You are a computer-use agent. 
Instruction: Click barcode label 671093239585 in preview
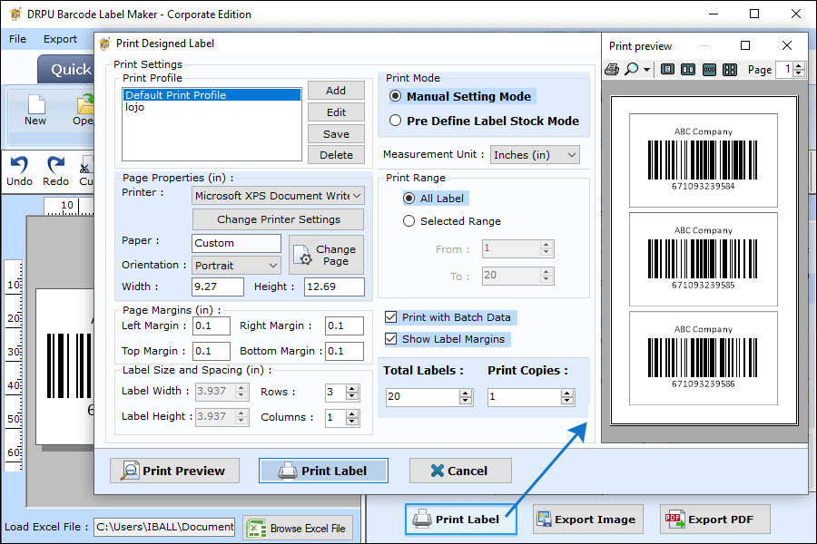tap(703, 259)
